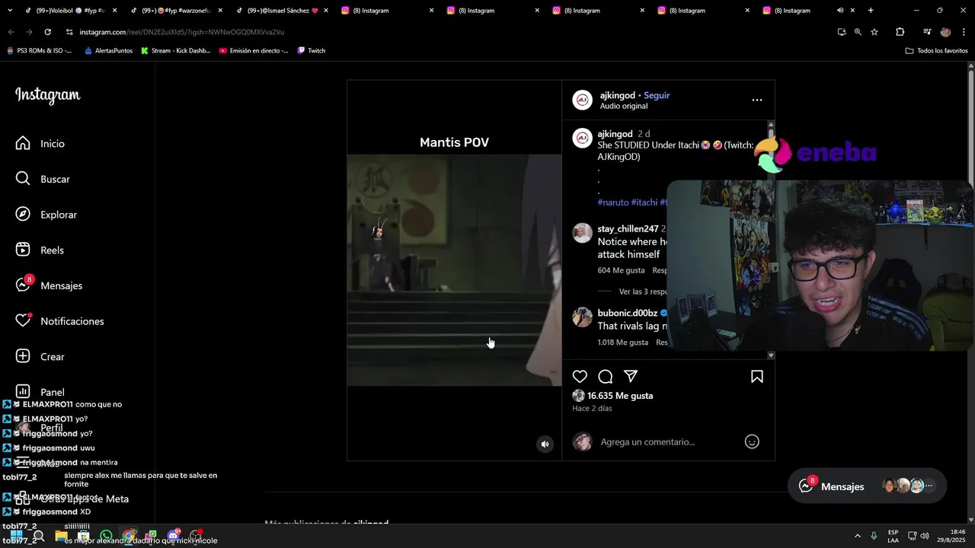Click the Agrega un comentario field
Image resolution: width=975 pixels, height=548 pixels.
coord(647,441)
